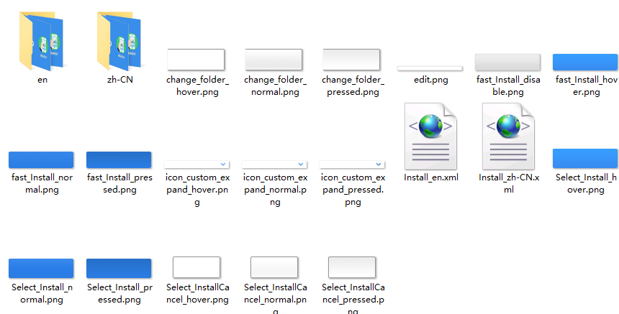Select fast_Install_disable.png gray thumbnail
Image resolution: width=619 pixels, height=314 pixels.
coord(507,63)
